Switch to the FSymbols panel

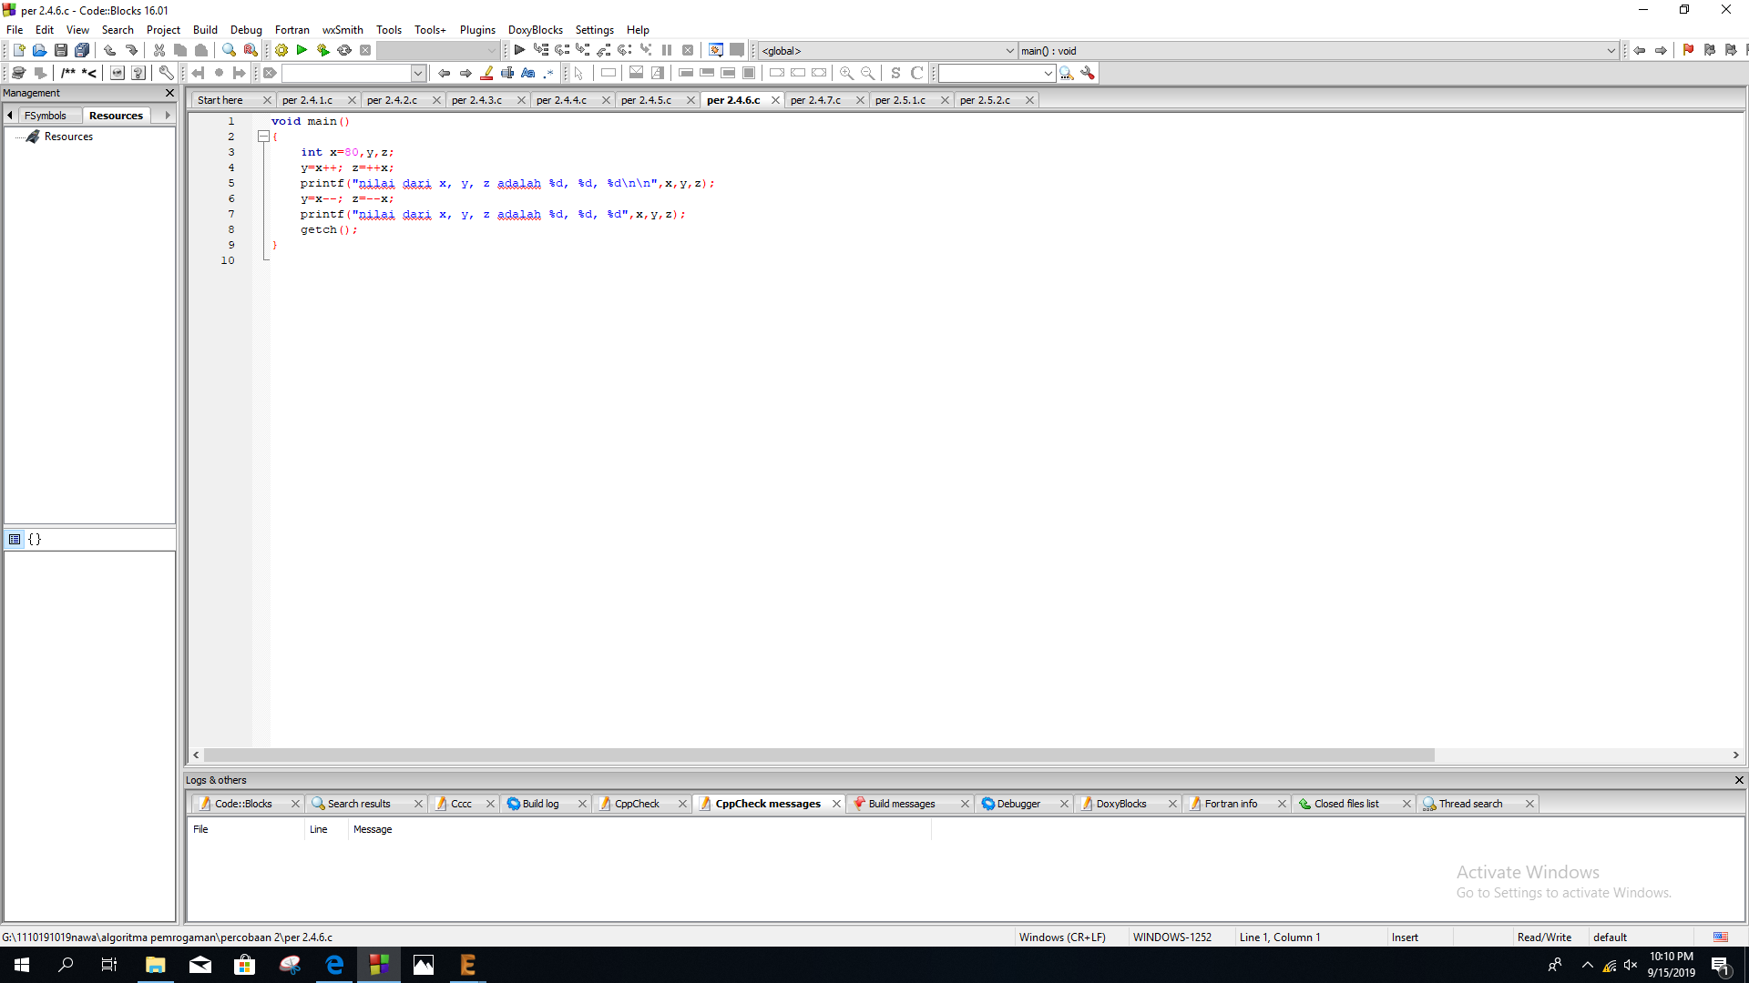[x=46, y=115]
